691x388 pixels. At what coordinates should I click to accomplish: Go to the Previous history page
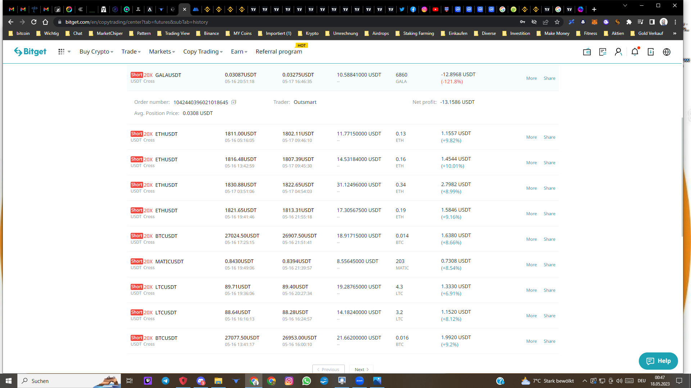(328, 369)
